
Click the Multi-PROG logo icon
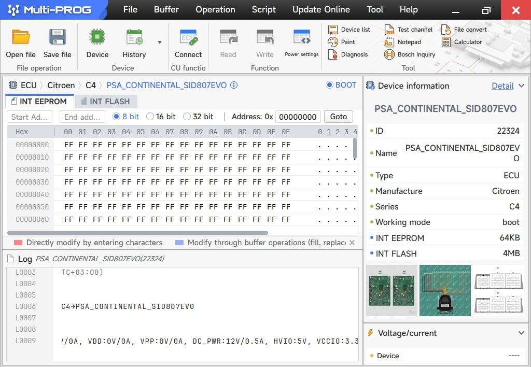coord(13,10)
